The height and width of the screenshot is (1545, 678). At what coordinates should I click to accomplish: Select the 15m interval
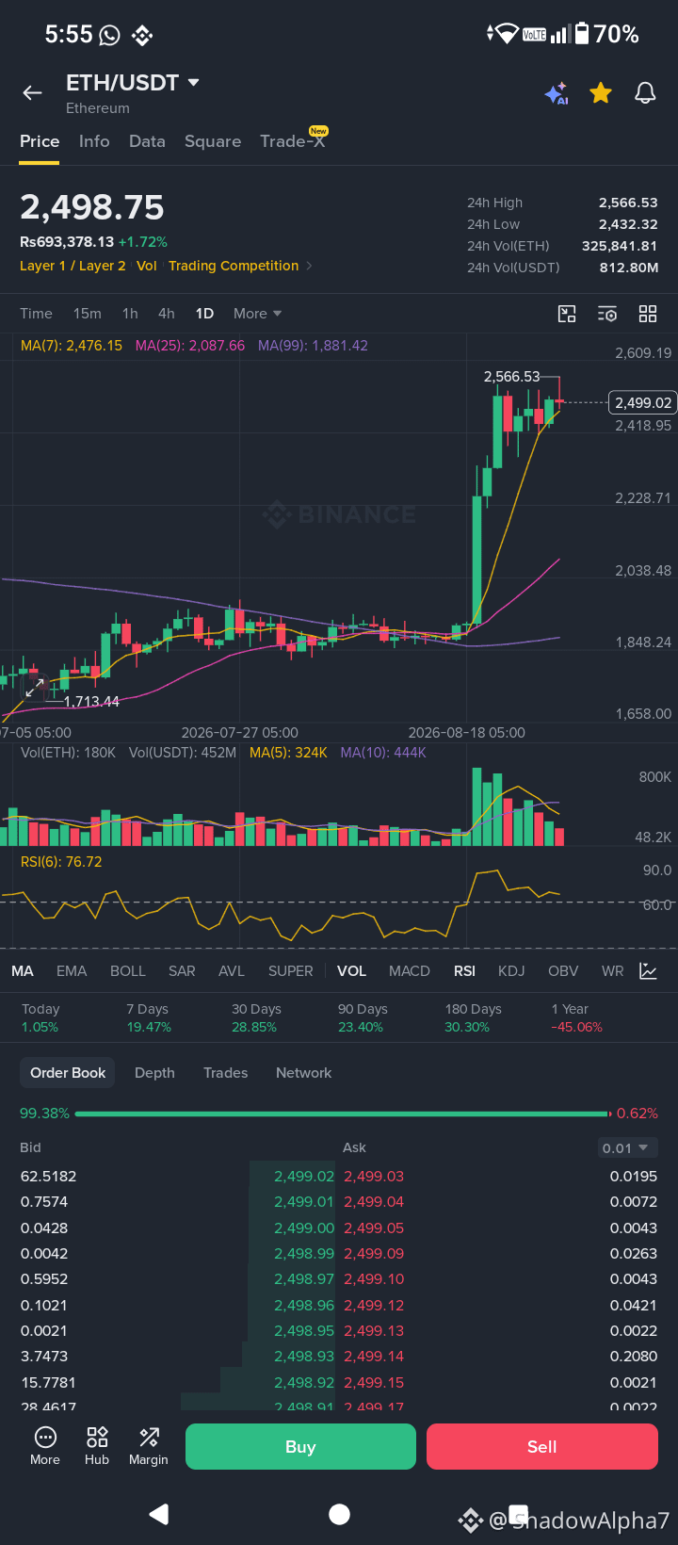88,314
